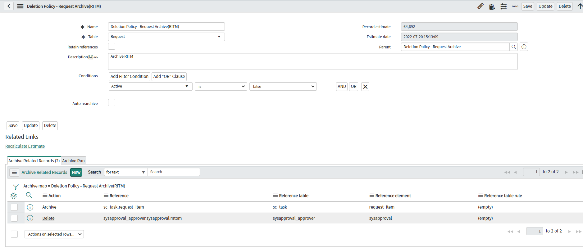Screen dimensions: 583x248
Task: Open Actions on selected rows dropdown
Action: point(54,234)
